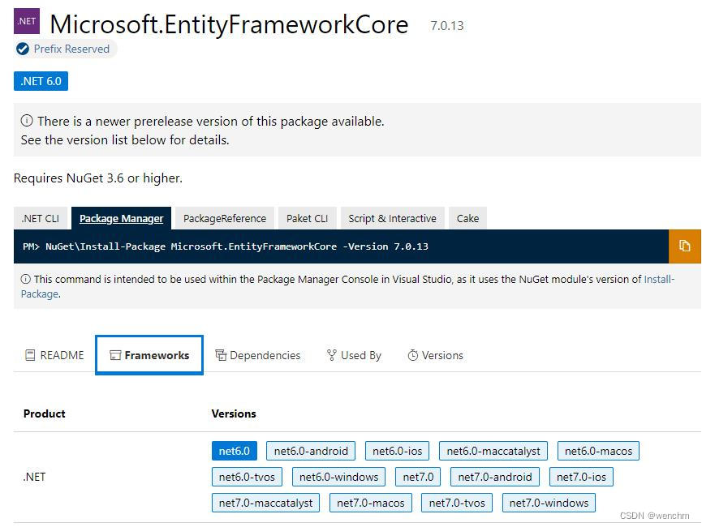Click the net6.0-tvos framework badge

coord(247,477)
